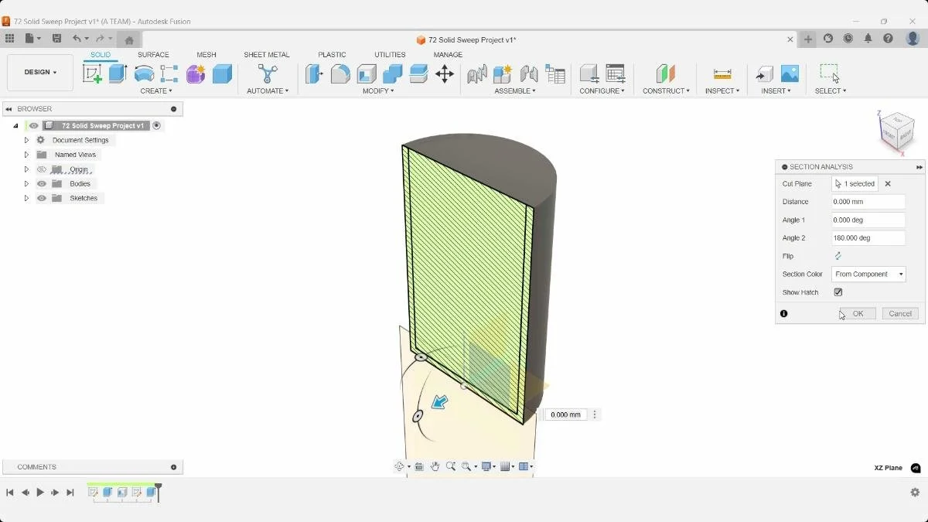Screen dimensions: 928x522
Task: Expand the Sketches folder
Action: click(x=26, y=198)
